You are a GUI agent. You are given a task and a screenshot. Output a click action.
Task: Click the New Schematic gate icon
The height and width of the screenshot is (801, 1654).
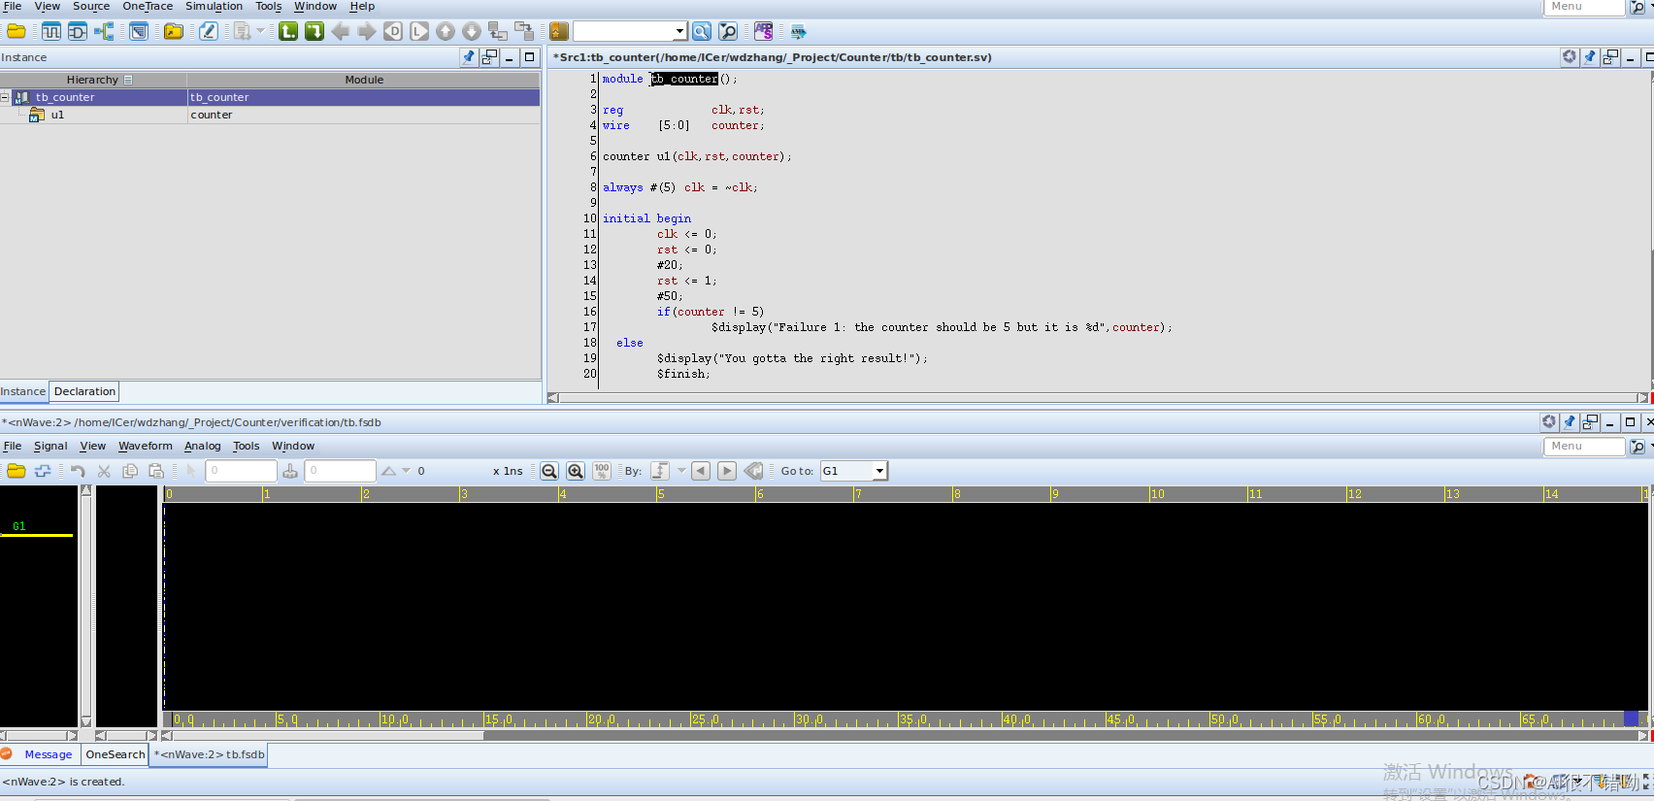pyautogui.click(x=78, y=32)
